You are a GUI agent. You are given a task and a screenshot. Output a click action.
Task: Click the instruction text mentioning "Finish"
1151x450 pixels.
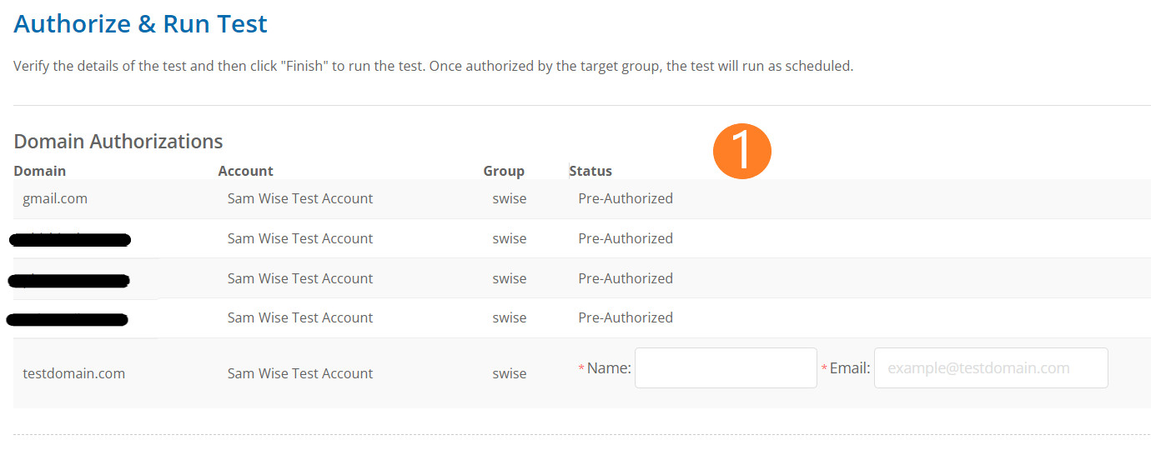433,66
